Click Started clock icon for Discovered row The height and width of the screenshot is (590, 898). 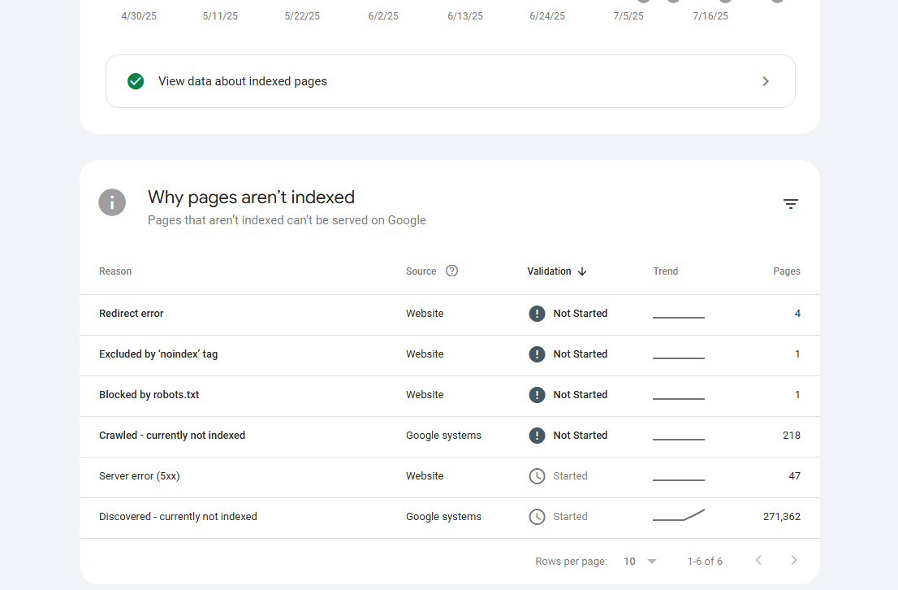click(537, 517)
